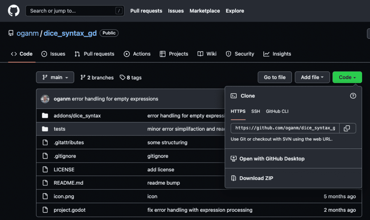Select the GitHub CLI clone tab
370x220 pixels.
277,111
